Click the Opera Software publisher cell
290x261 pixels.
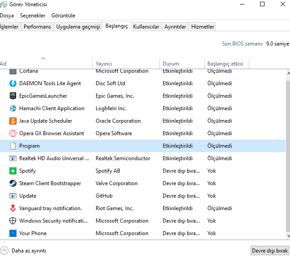tap(114, 133)
